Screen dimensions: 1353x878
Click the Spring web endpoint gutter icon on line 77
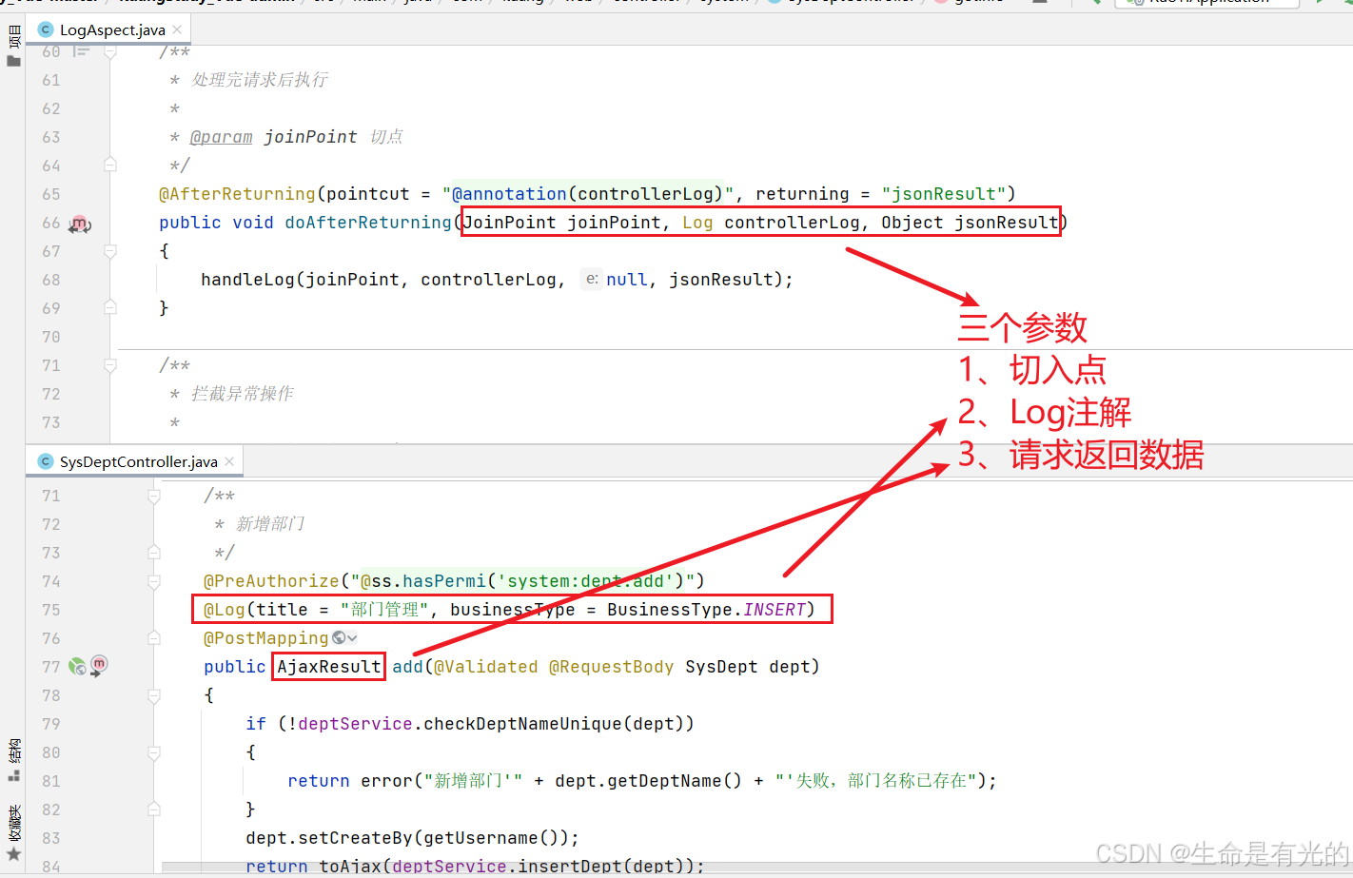pos(77,666)
